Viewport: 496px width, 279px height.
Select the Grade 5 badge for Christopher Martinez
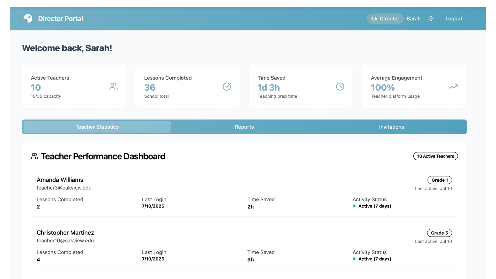click(439, 233)
